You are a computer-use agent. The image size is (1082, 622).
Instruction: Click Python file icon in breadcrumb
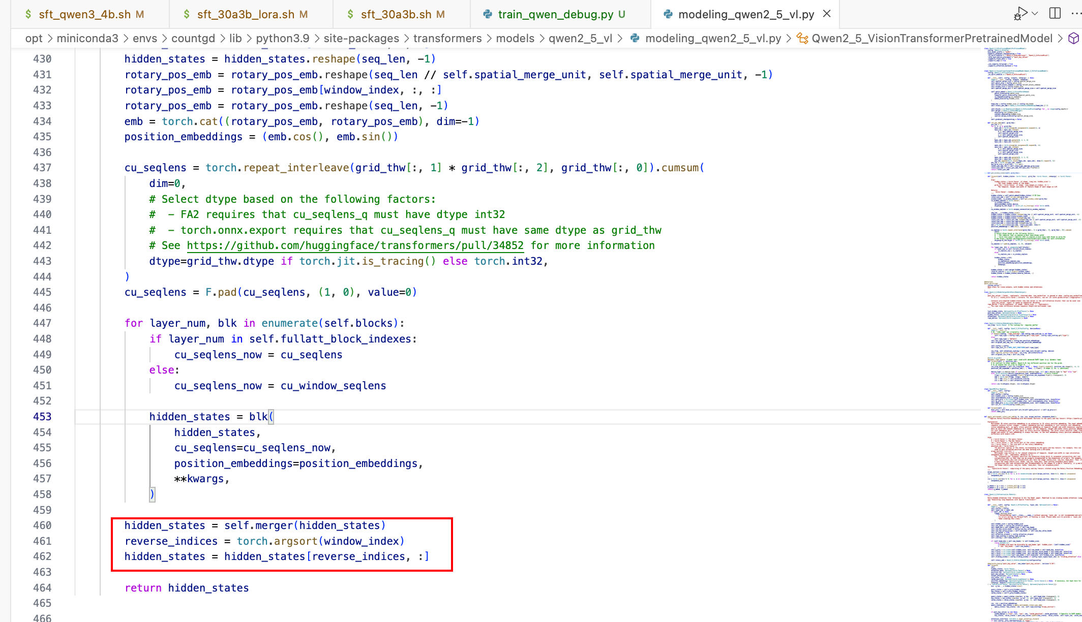click(635, 39)
